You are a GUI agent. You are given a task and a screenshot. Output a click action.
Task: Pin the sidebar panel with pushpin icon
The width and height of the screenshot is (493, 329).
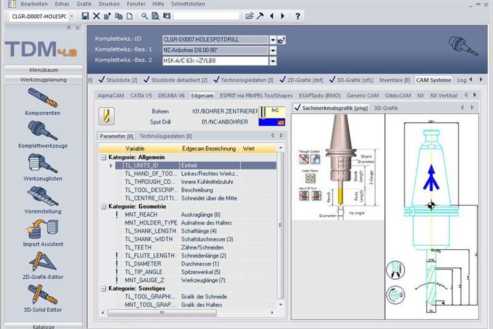[x=68, y=28]
